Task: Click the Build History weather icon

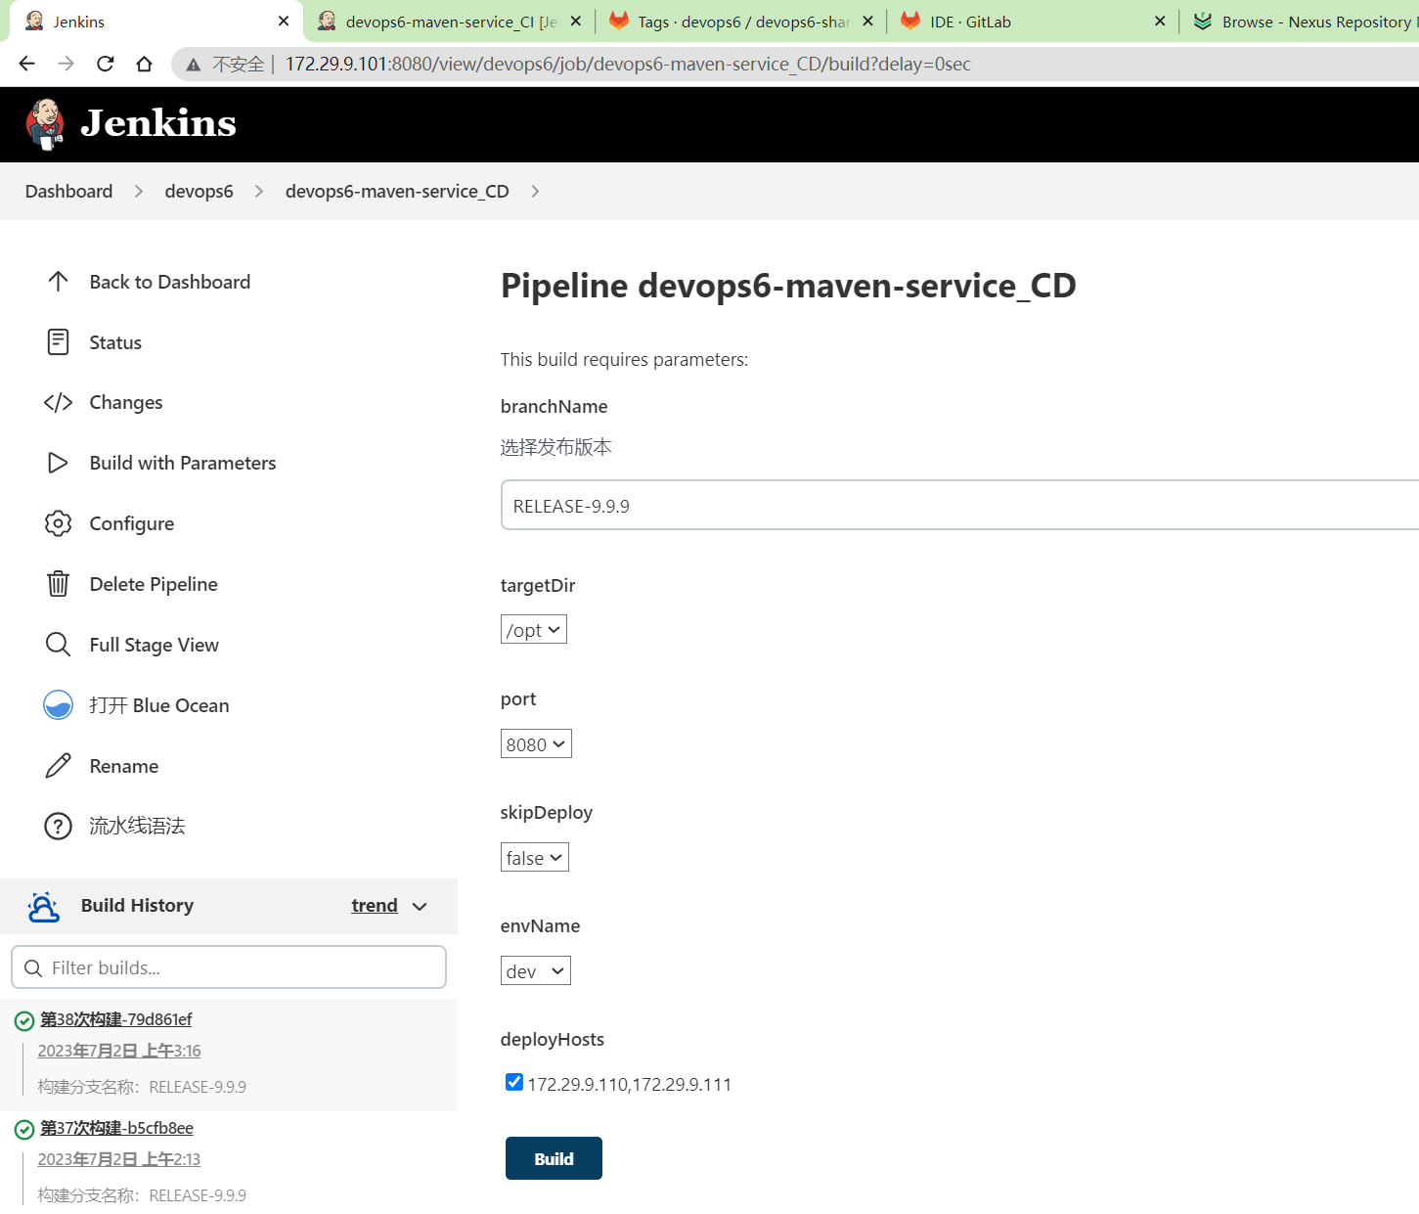Action: point(43,907)
